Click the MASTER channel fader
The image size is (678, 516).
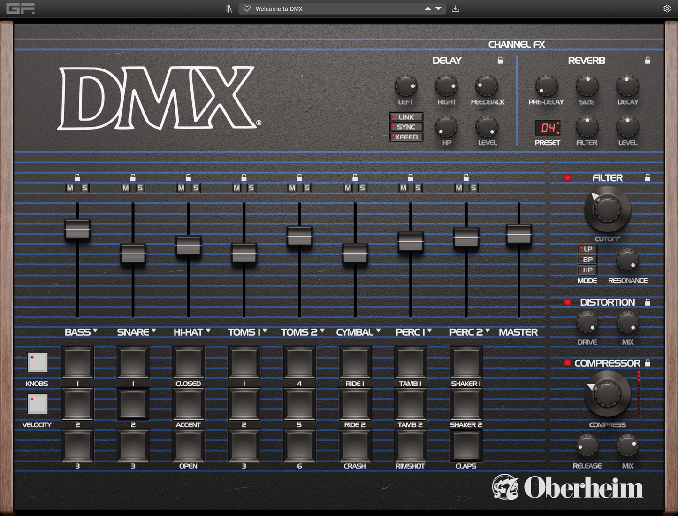tap(519, 233)
